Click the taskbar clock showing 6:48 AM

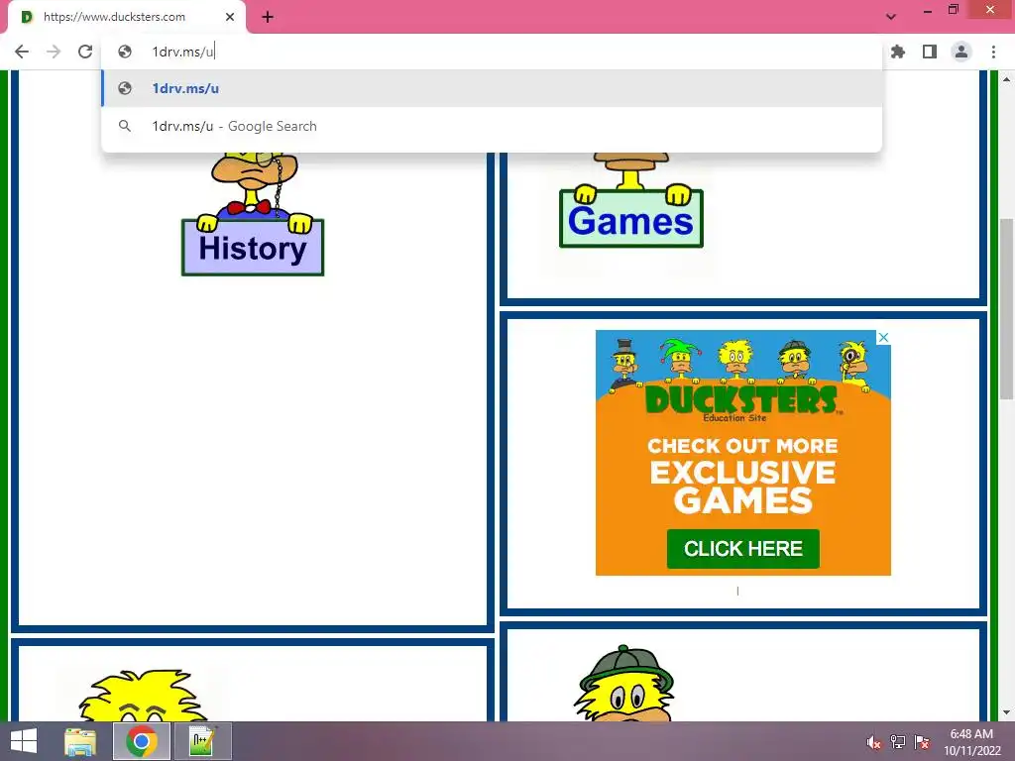[x=971, y=742]
